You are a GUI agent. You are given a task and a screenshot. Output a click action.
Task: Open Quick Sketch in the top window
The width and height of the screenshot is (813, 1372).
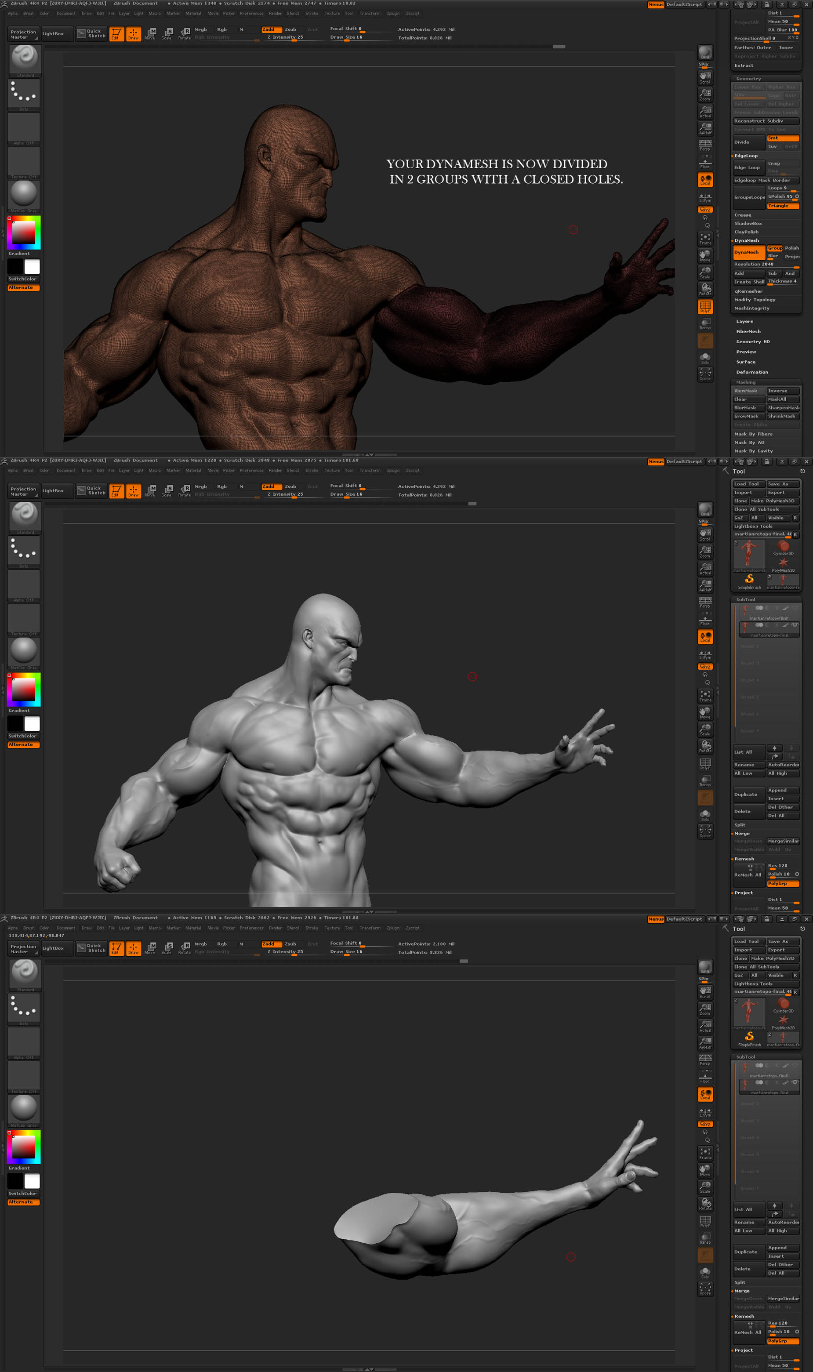pyautogui.click(x=91, y=33)
